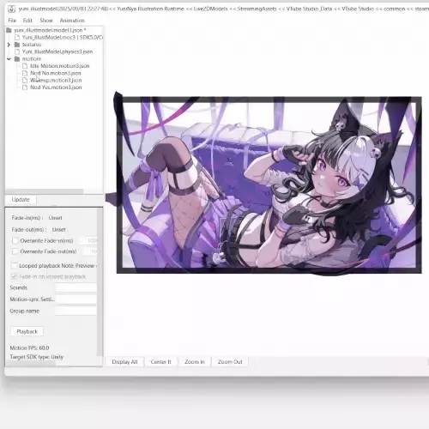
Task: Open the Edit menu
Action: tap(27, 21)
